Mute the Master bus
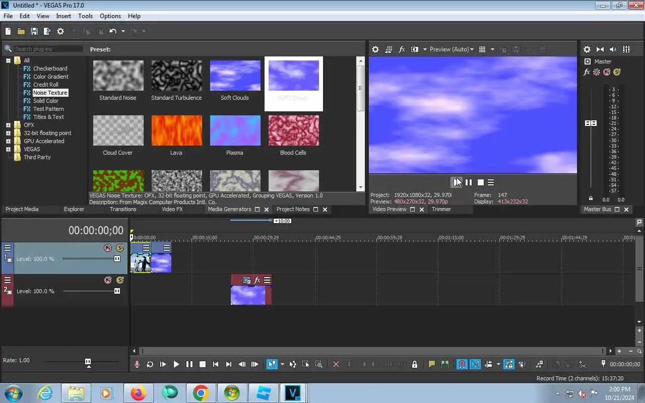This screenshot has width=645, height=403. pyautogui.click(x=607, y=72)
